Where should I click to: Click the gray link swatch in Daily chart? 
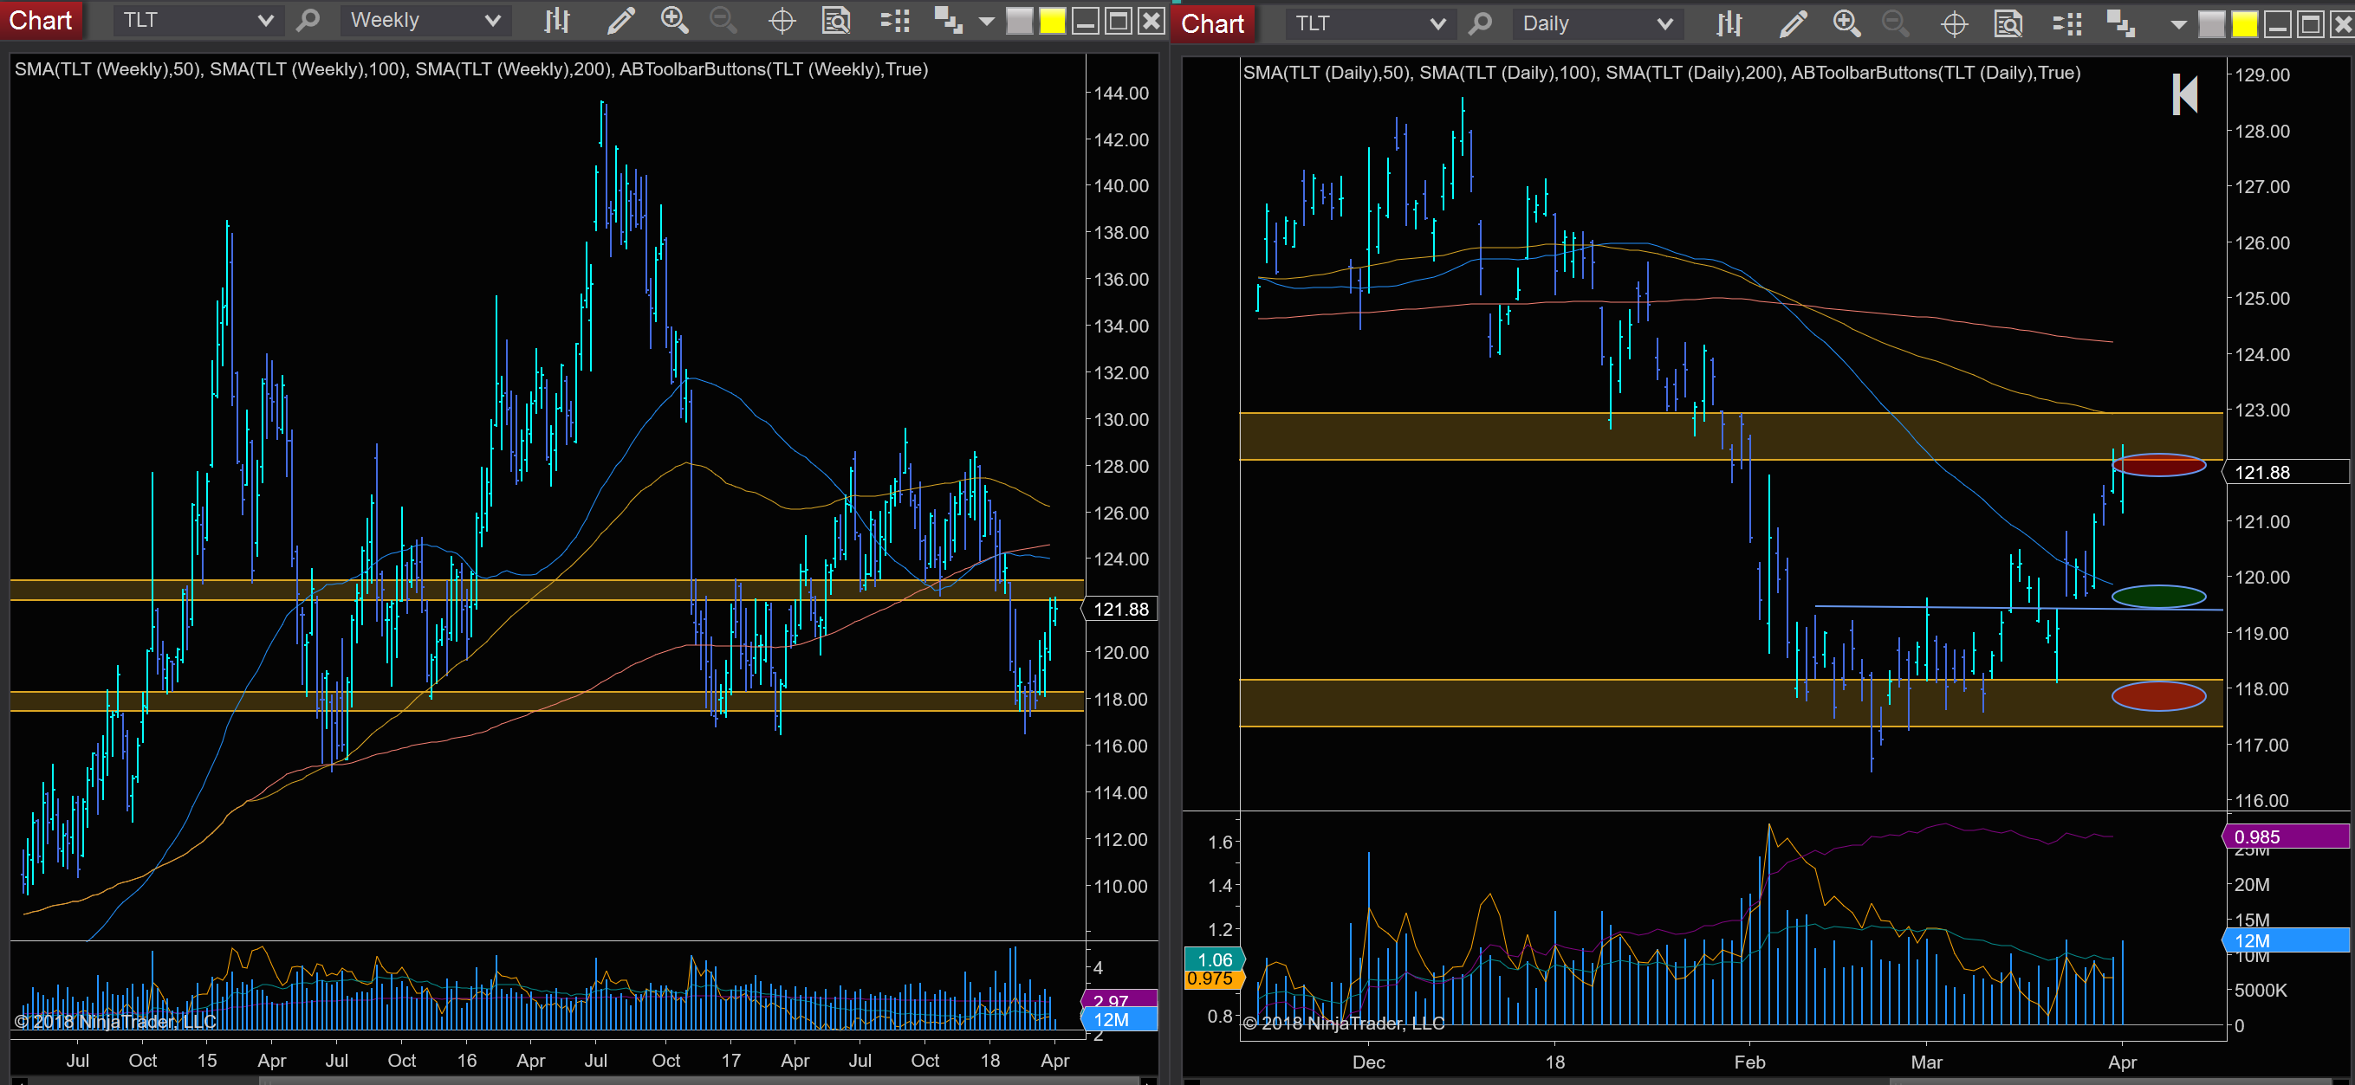tap(2211, 23)
